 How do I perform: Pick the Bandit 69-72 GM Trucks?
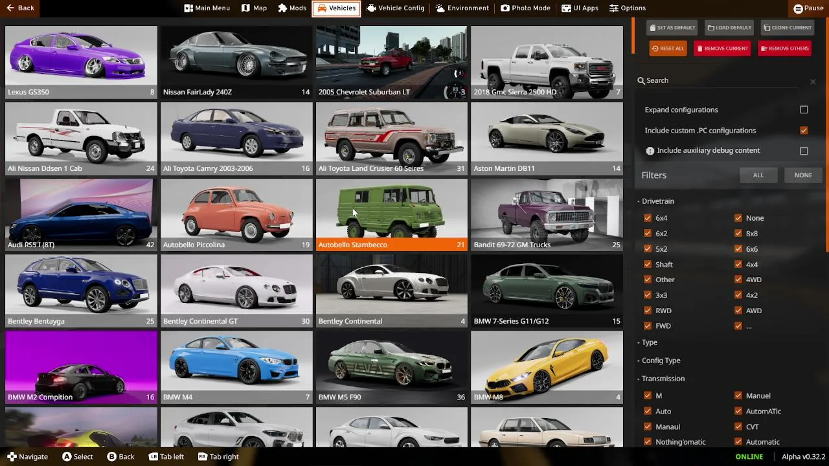[547, 215]
